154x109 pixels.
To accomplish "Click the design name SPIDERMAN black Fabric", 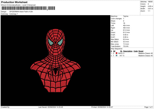I will 22,12.
